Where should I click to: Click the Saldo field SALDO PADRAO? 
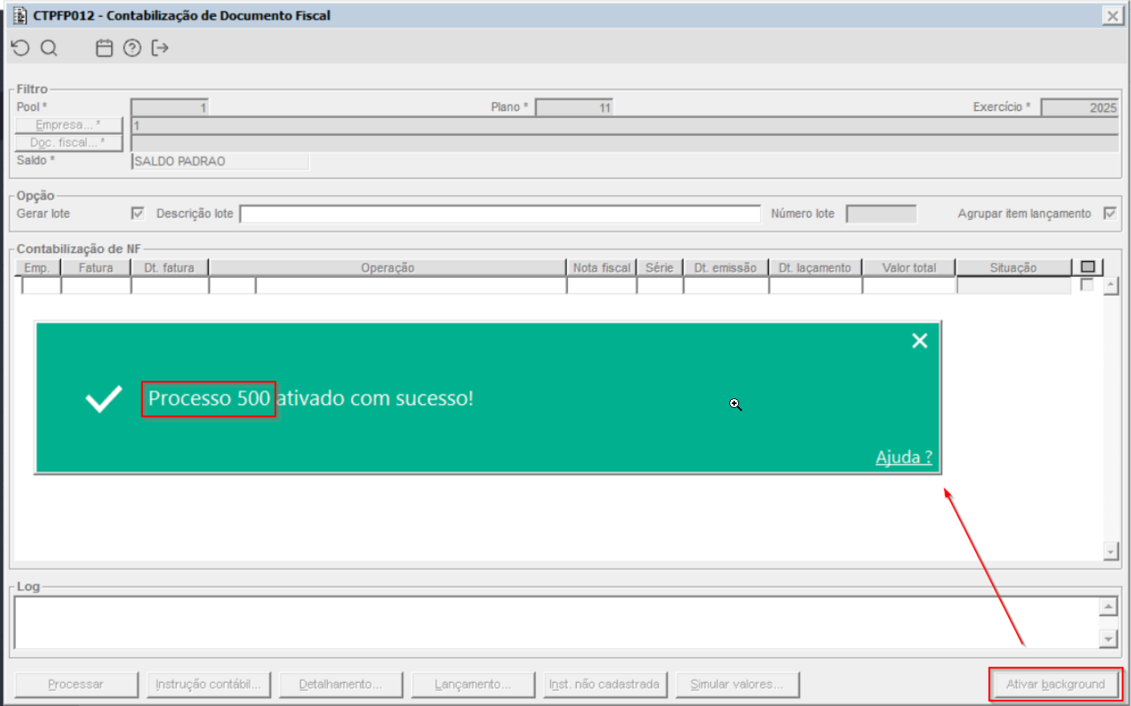tap(220, 161)
